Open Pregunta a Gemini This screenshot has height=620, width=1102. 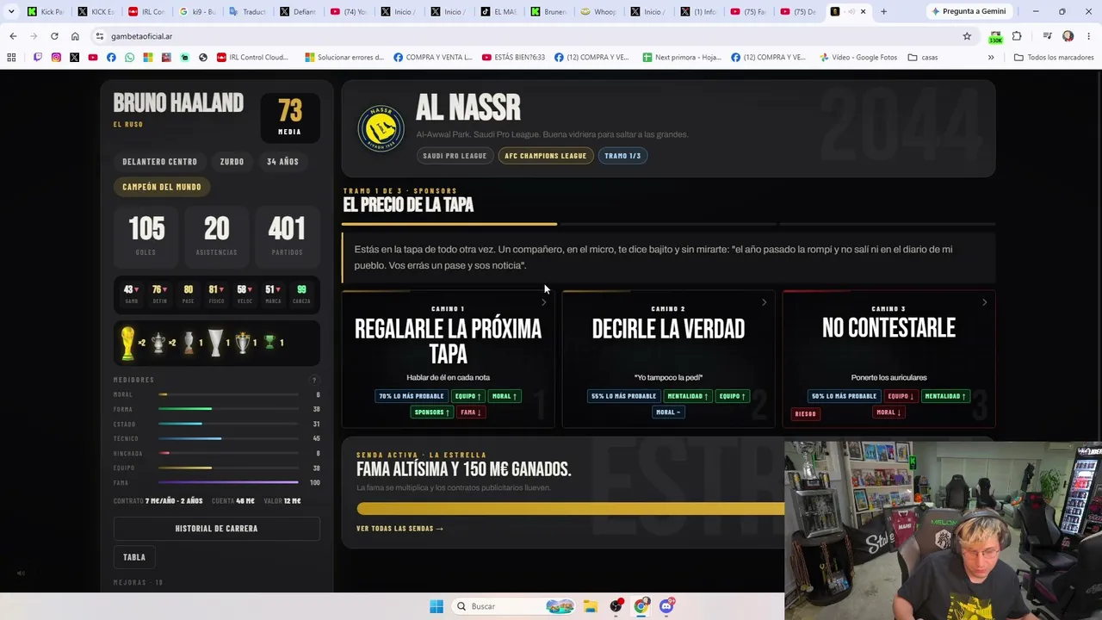point(969,11)
